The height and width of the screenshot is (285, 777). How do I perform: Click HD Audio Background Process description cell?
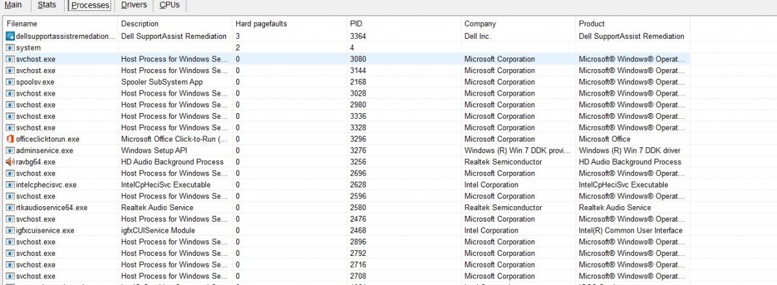(x=172, y=162)
